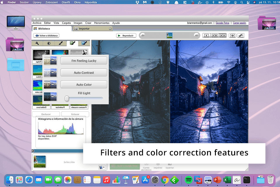Select the Orton effect thumbnail
The width and height of the screenshot is (280, 187).
click(x=38, y=71)
